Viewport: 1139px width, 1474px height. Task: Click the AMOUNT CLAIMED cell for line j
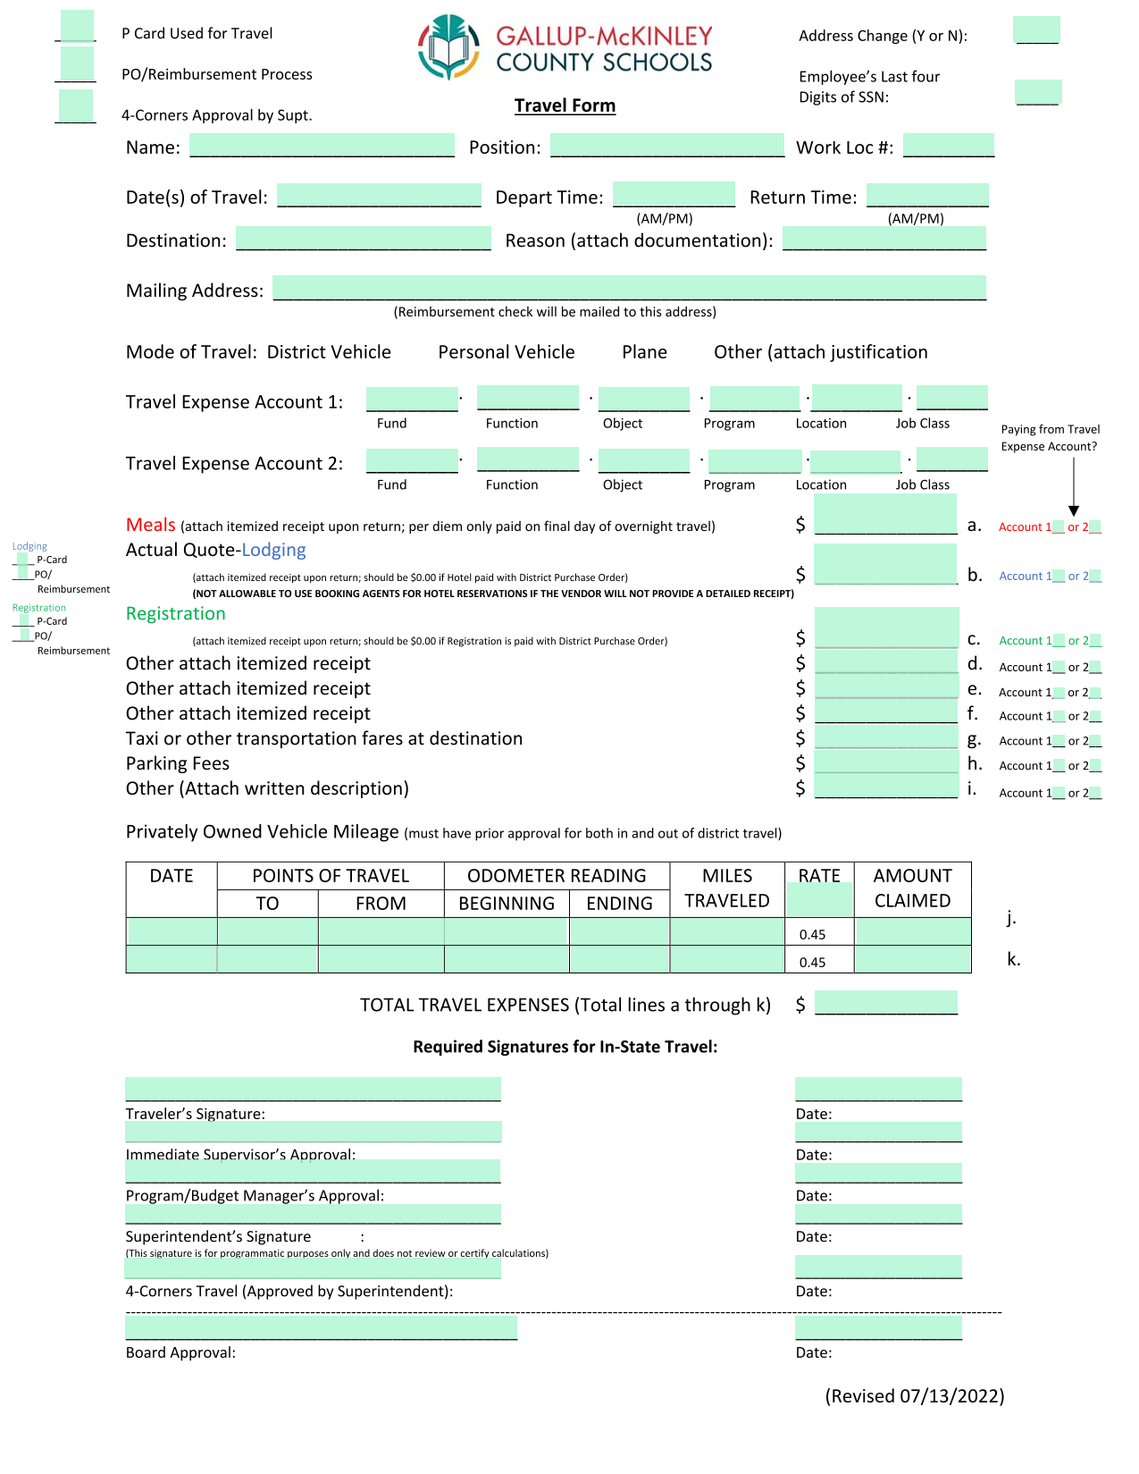click(913, 931)
